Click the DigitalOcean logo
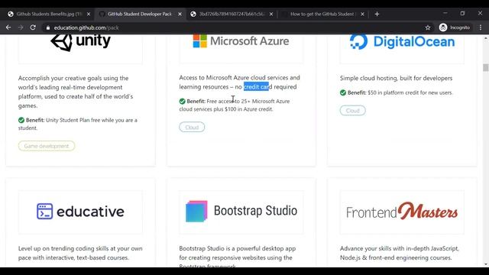 coord(402,42)
